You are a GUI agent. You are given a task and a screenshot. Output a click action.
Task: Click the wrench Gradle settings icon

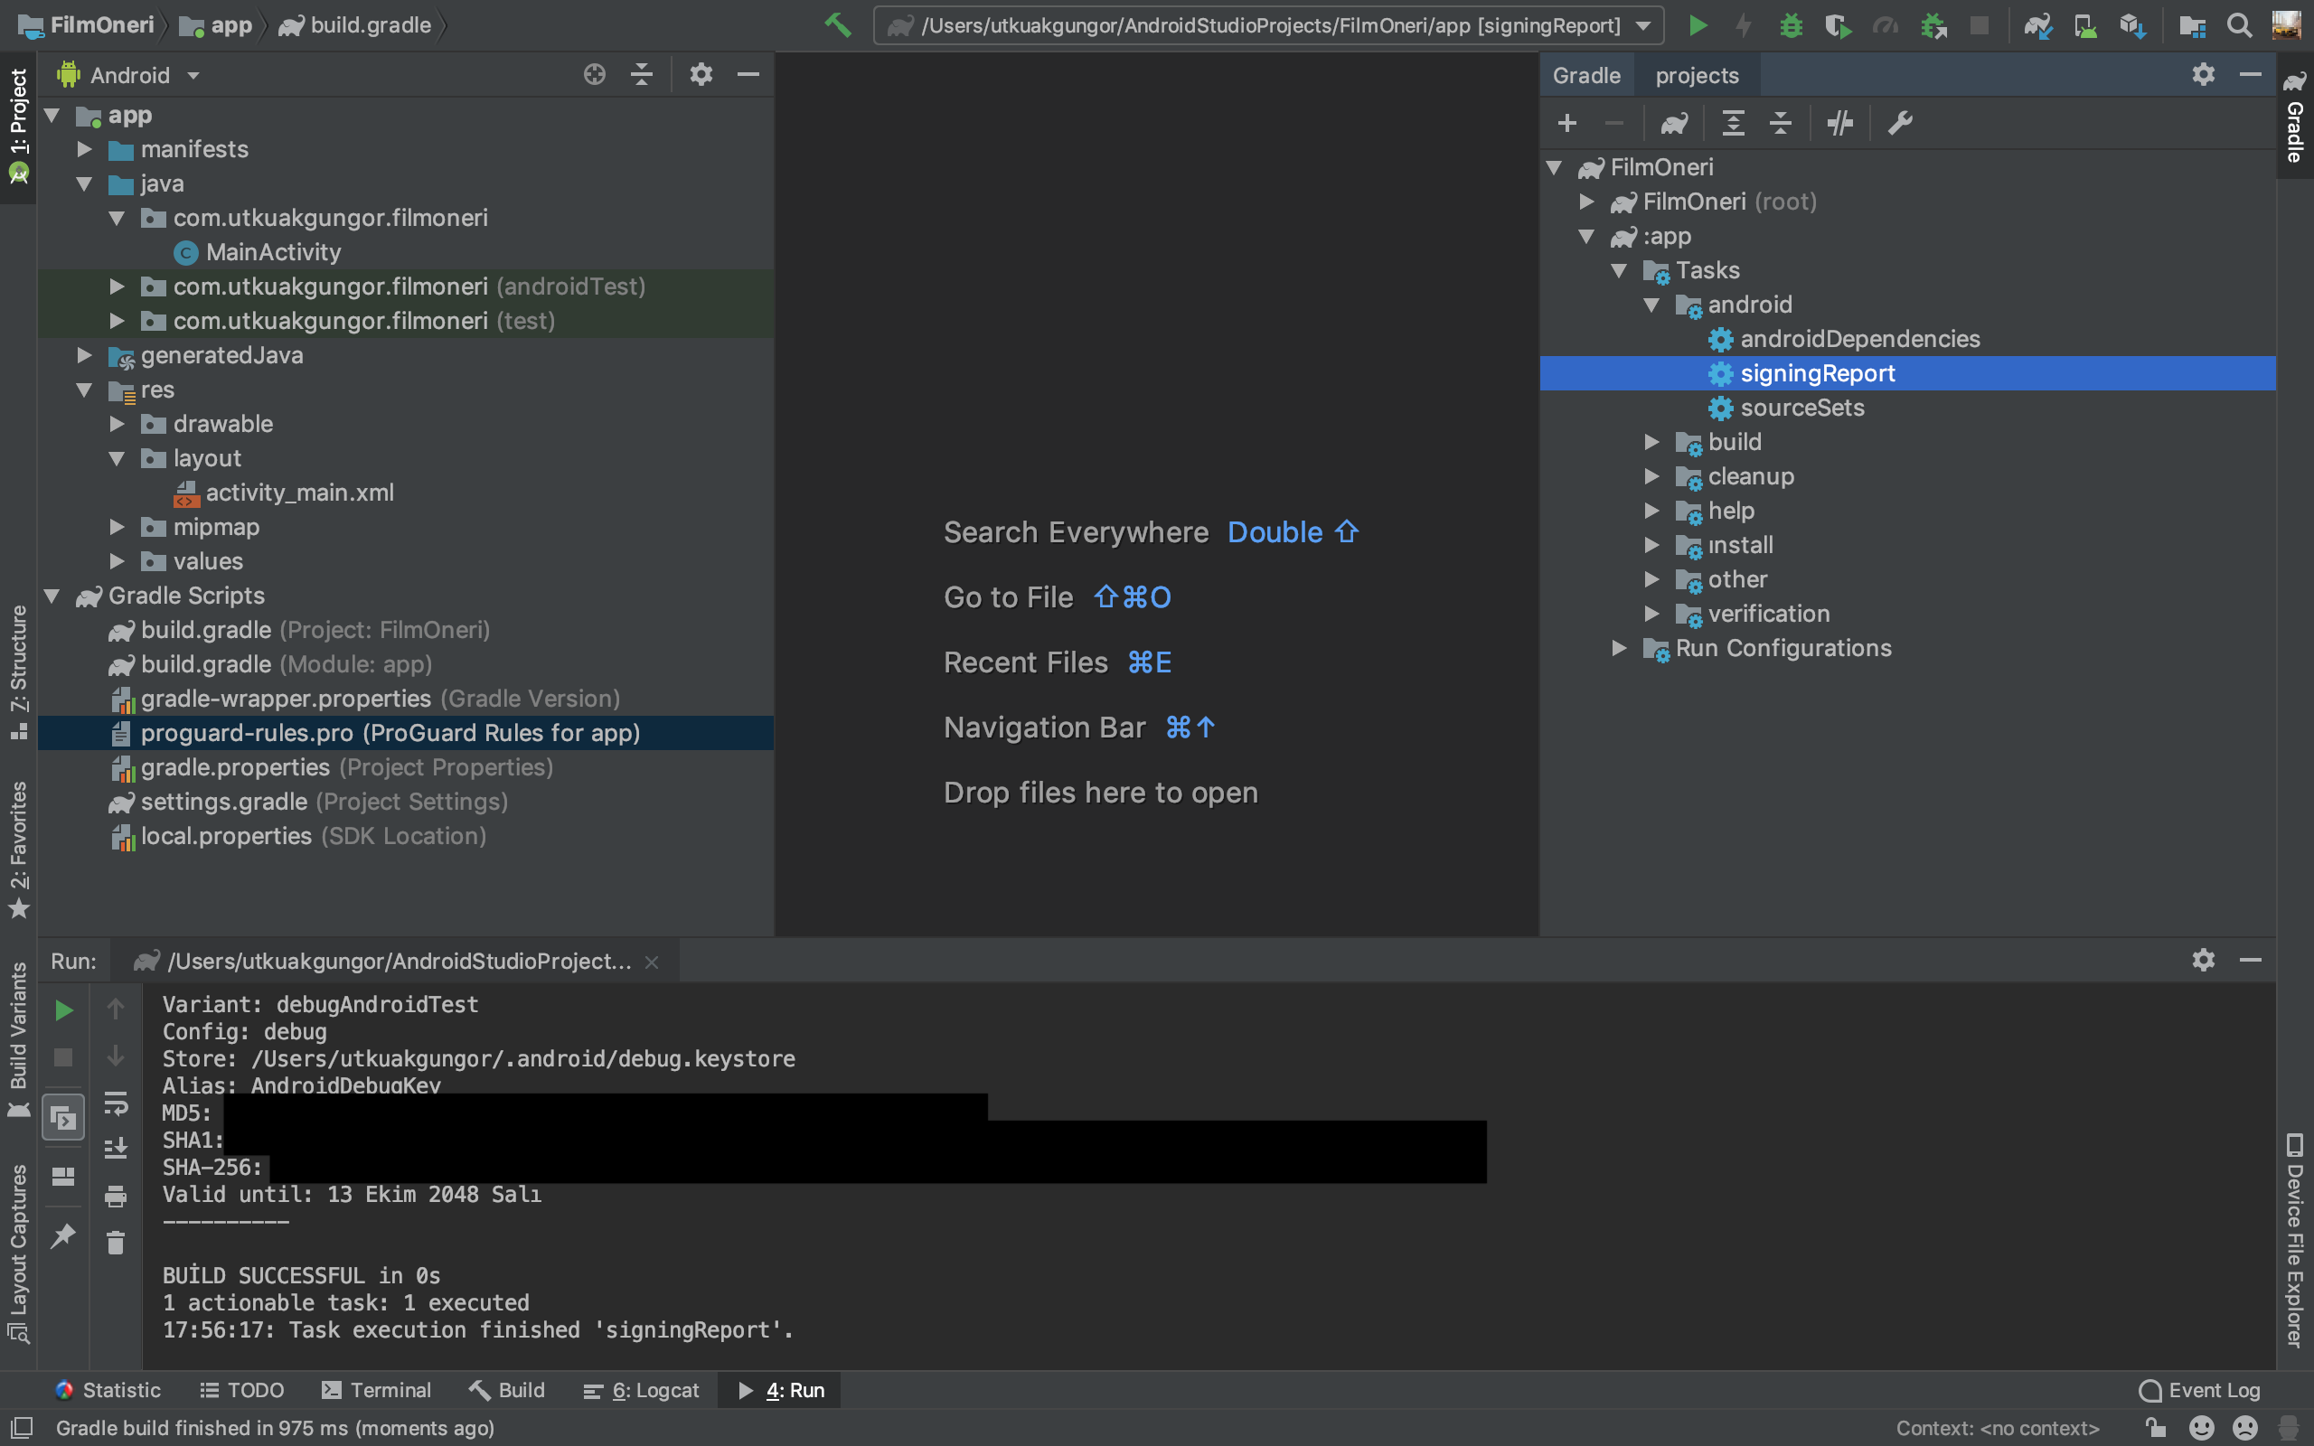click(x=1900, y=124)
